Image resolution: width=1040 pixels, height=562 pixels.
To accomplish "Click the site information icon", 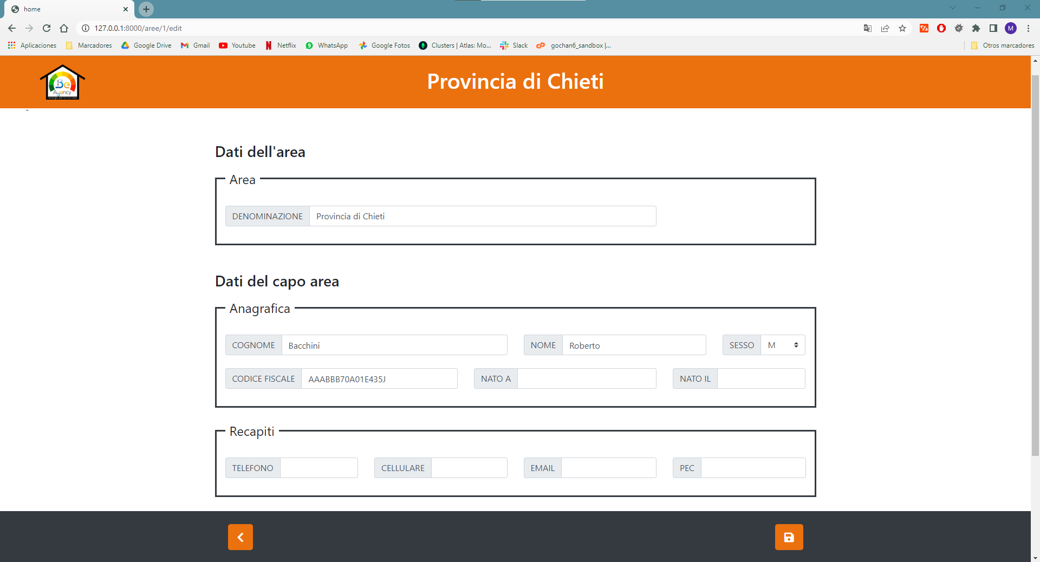I will (x=85, y=28).
